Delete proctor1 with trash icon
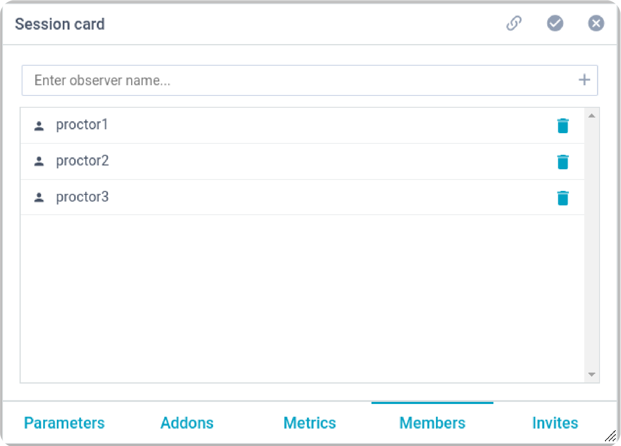The width and height of the screenshot is (621, 446). pyautogui.click(x=563, y=126)
